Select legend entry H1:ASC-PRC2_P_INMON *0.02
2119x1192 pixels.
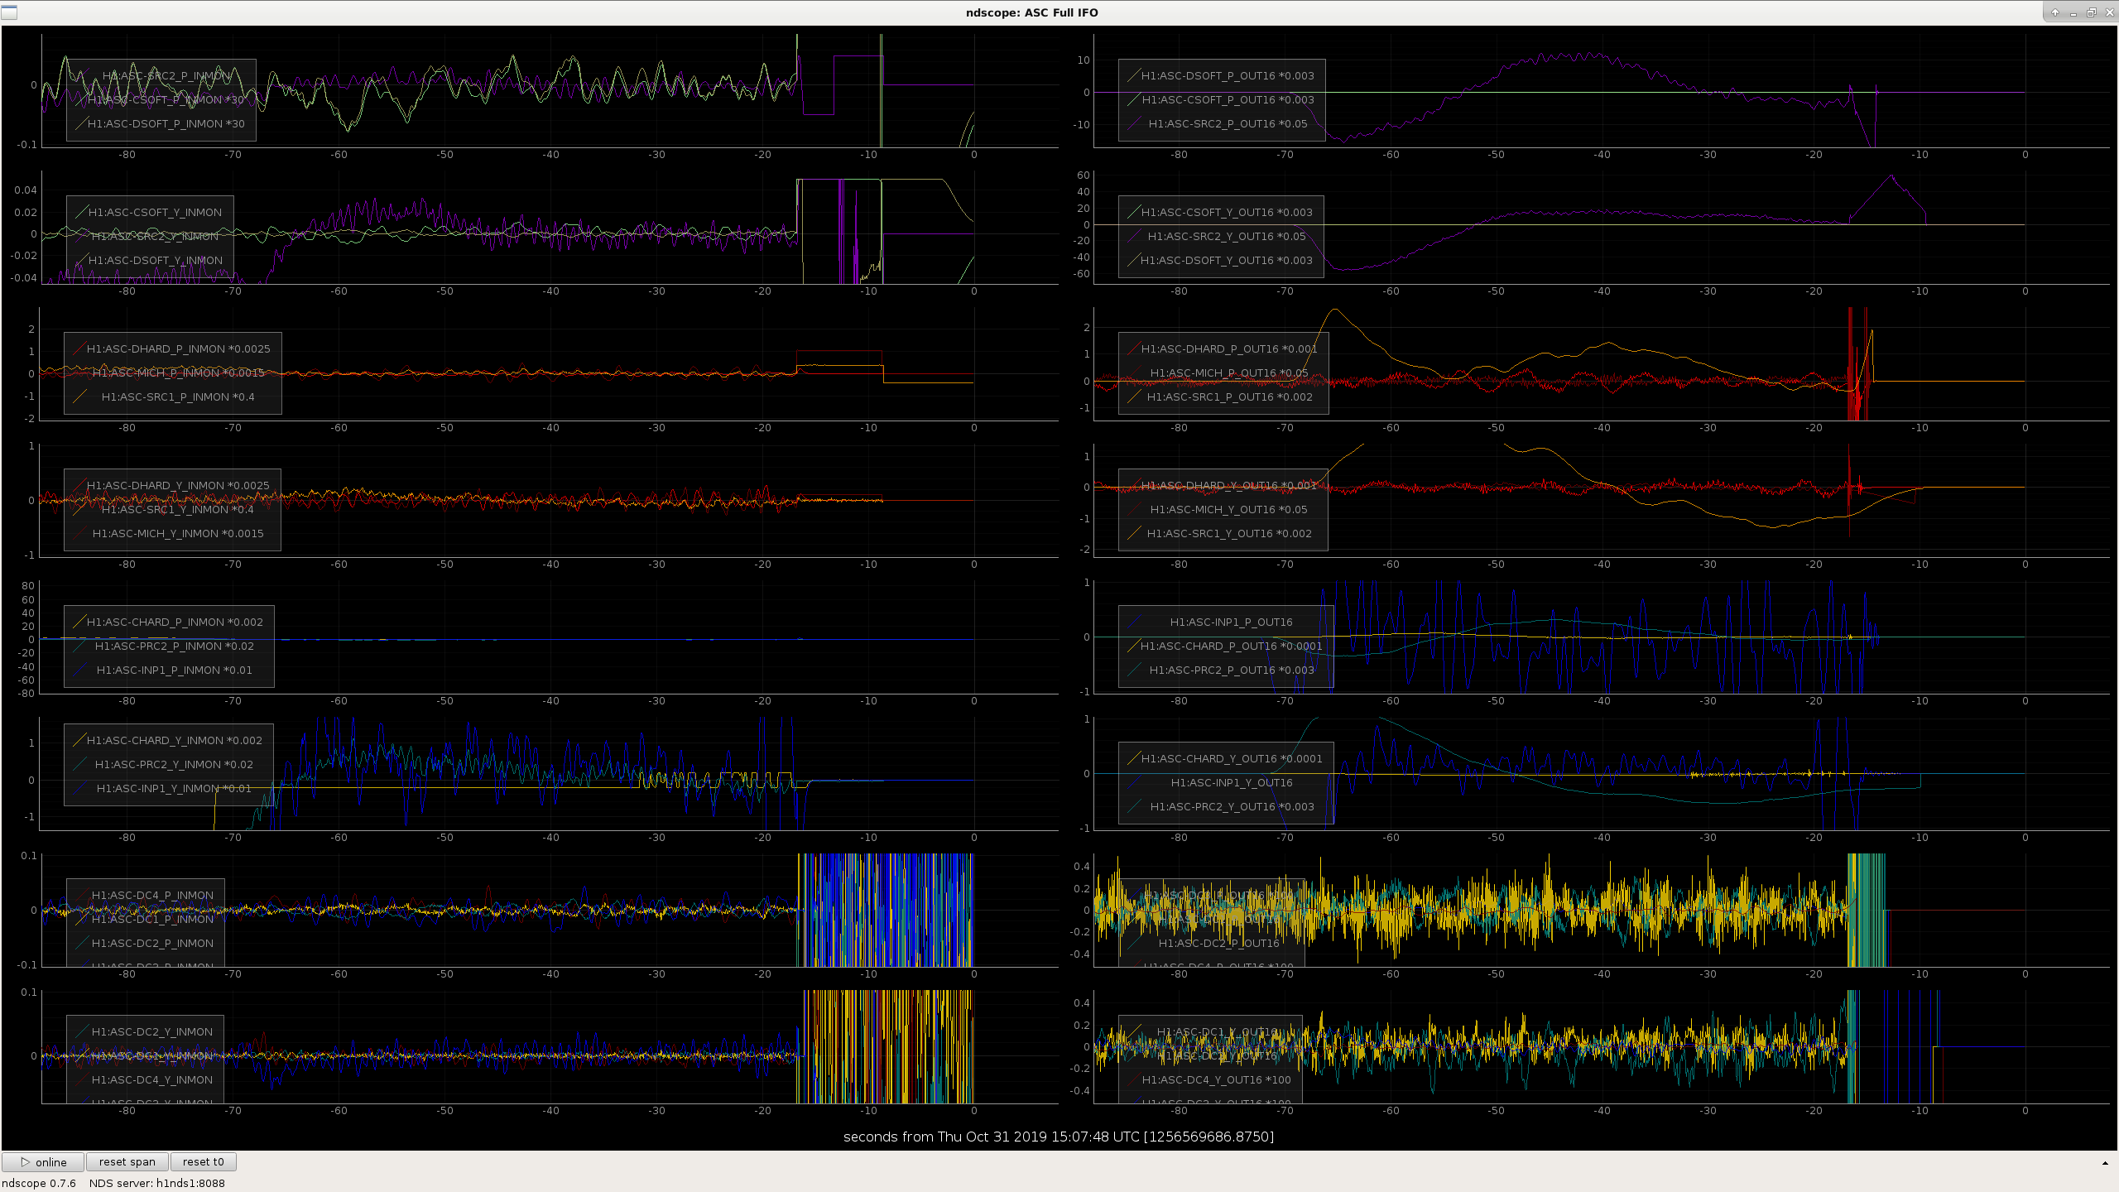[x=175, y=646]
